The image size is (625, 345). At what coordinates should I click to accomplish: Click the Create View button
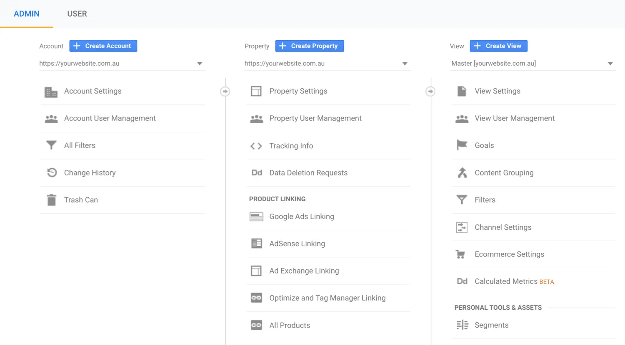pyautogui.click(x=499, y=46)
